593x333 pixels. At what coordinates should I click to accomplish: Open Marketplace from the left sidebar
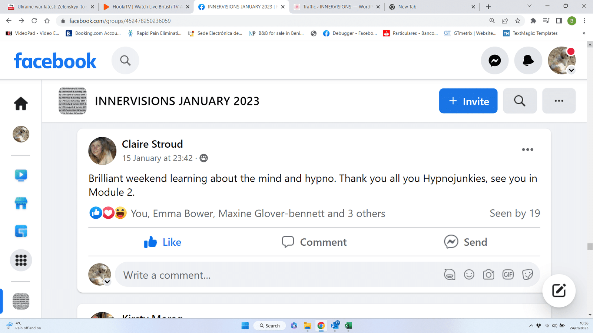point(21,203)
